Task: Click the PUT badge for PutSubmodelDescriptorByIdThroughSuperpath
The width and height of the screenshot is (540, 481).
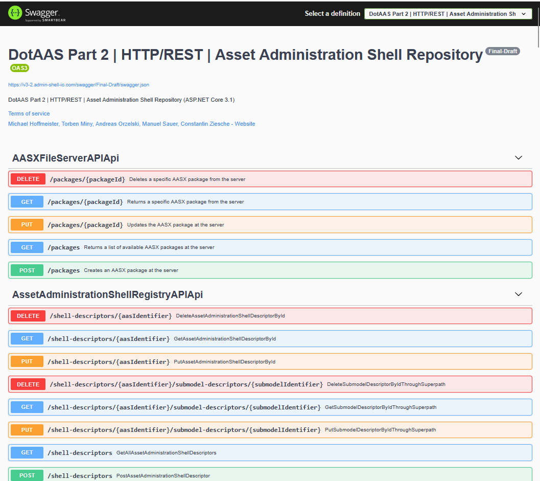Action: coord(27,429)
